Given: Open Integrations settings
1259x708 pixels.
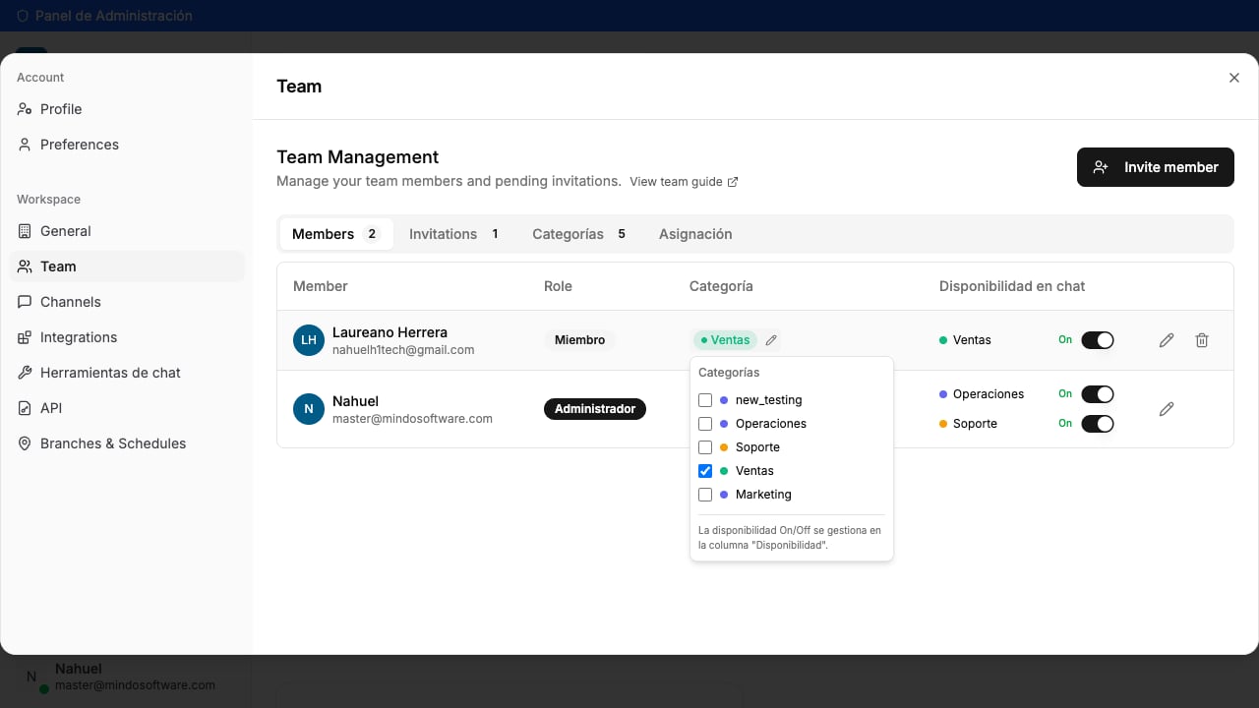Looking at the screenshot, I should tap(127, 337).
